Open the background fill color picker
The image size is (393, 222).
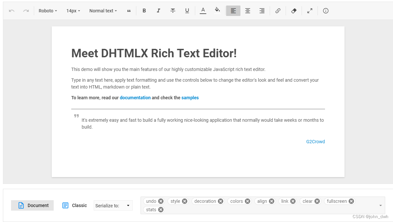pyautogui.click(x=217, y=11)
